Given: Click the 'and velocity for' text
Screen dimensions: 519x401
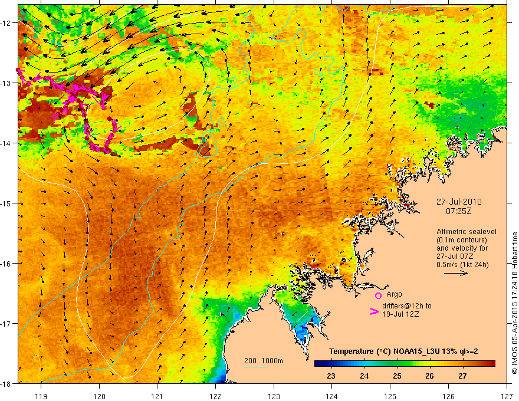Looking at the screenshot, I should [462, 248].
